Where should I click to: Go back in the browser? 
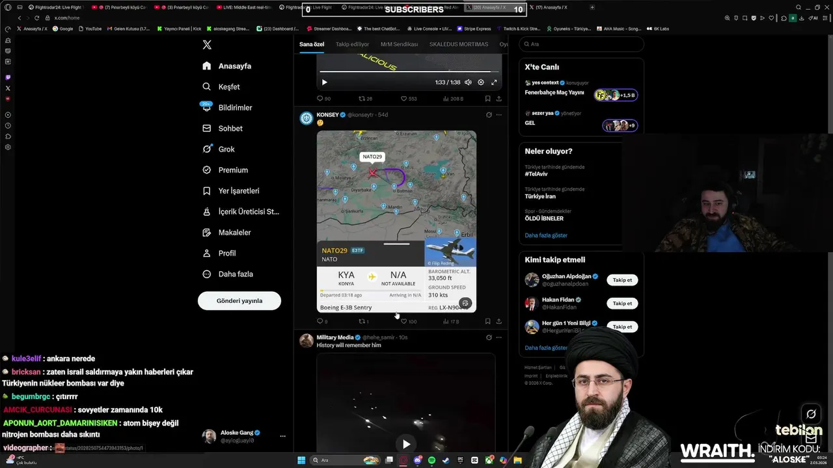point(20,18)
